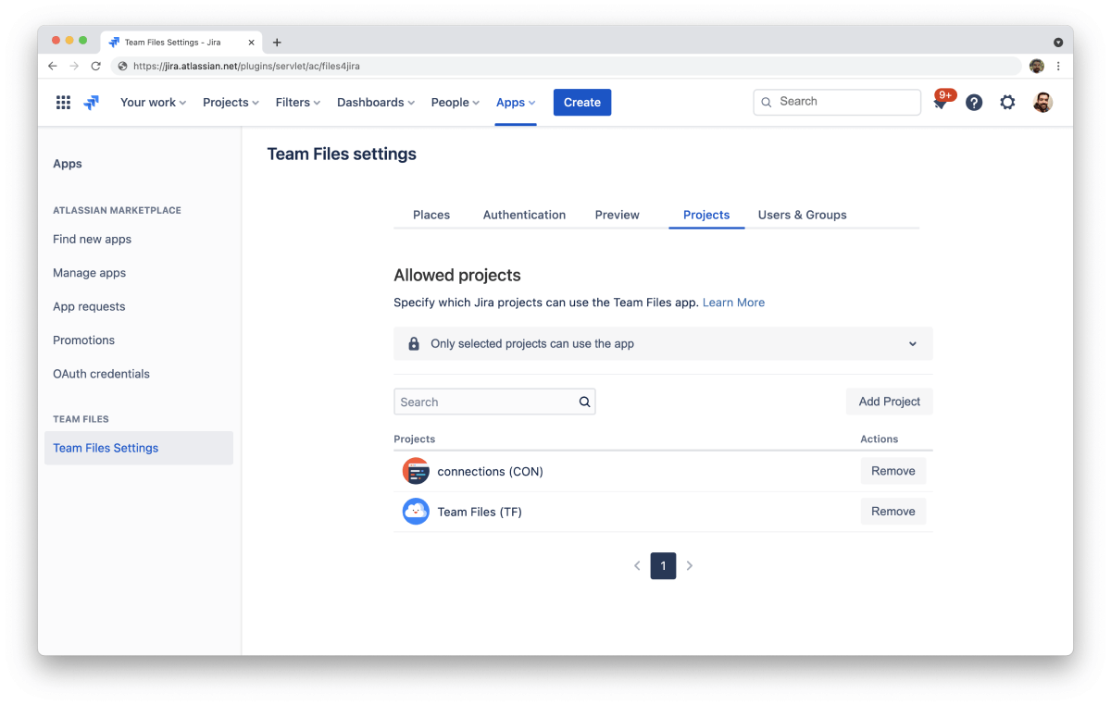1111x705 pixels.
Task: Click the magnifier icon in projects search
Action: 584,402
